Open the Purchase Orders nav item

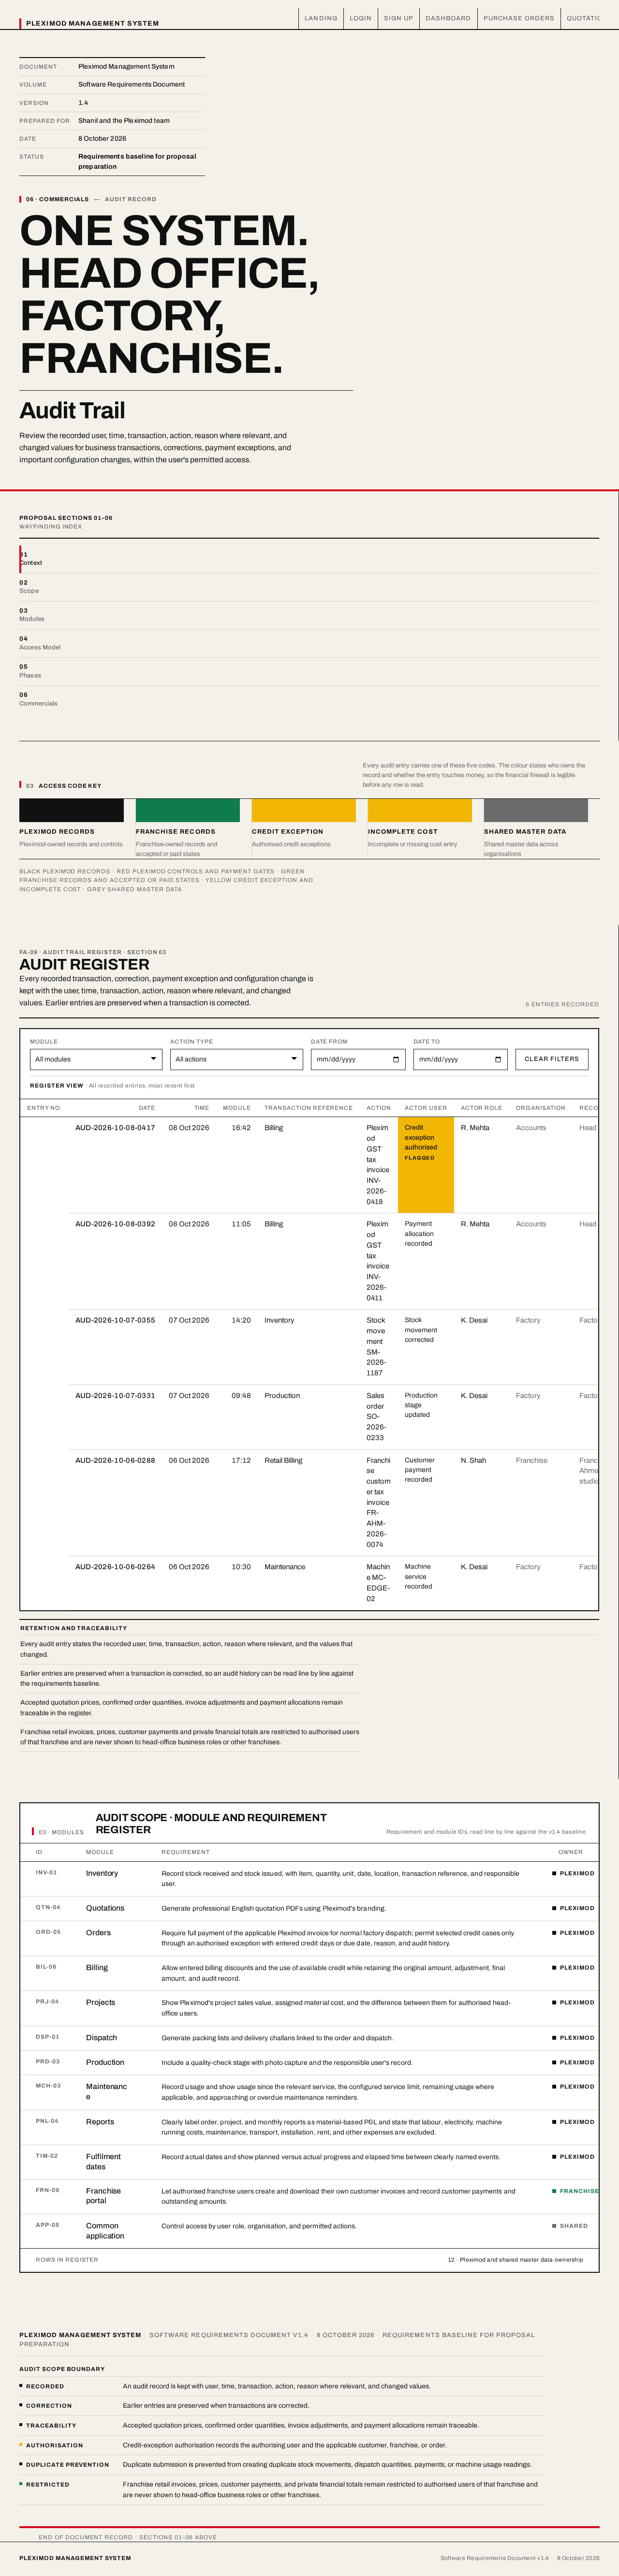pos(518,18)
